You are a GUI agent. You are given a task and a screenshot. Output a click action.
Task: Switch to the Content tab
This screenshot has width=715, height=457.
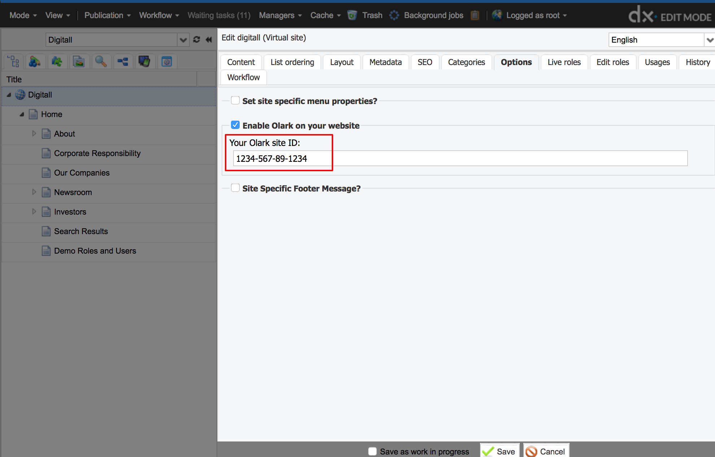point(241,62)
